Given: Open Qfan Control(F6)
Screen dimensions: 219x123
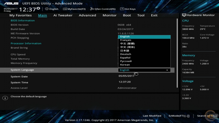Looking at the screenshot, I should pos(103,9).
